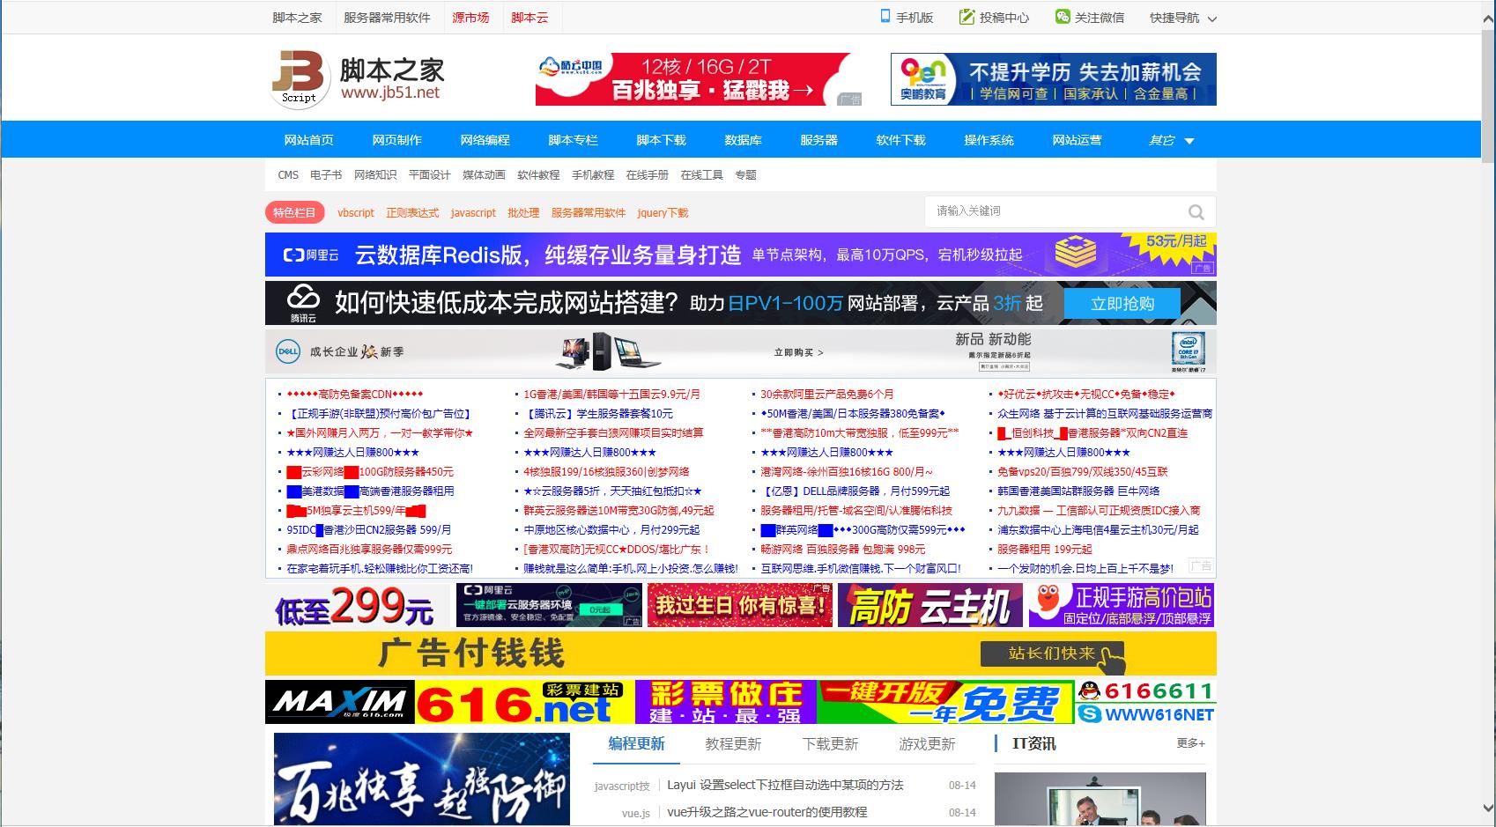This screenshot has height=827, width=1496.
Task: Switch to 教程更新 tab
Action: [x=733, y=744]
